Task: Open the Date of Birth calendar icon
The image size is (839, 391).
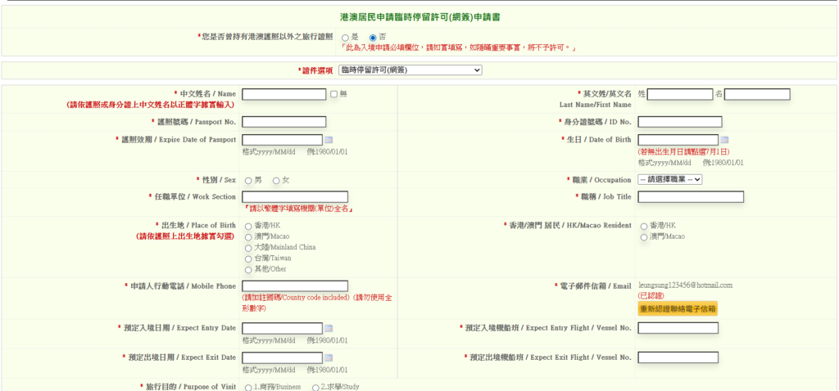Action: tap(724, 140)
